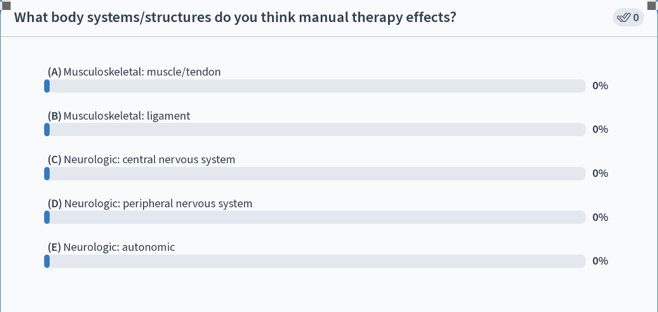Click the central nervous system progress bar
This screenshot has width=658, height=312.
click(x=315, y=174)
